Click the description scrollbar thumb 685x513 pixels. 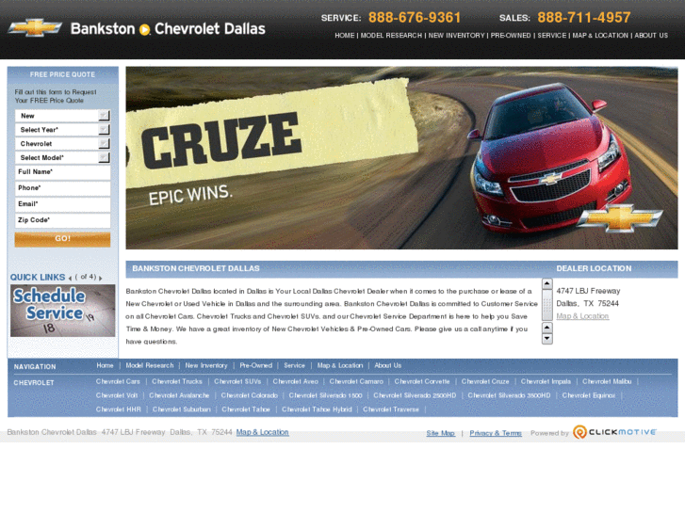tap(546, 305)
